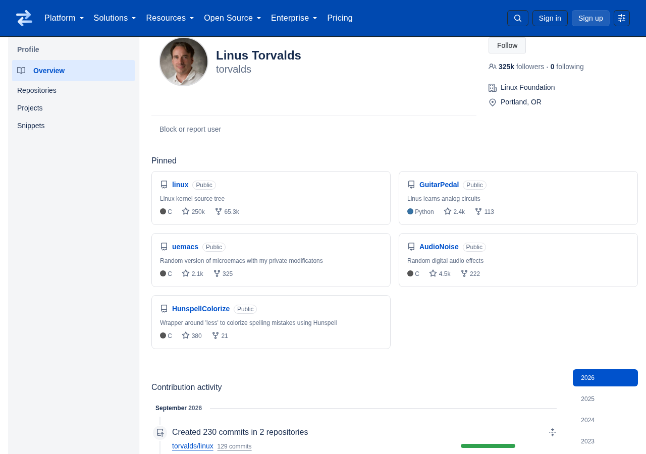Click the green commits progress bar
646x454 pixels.
488,446
